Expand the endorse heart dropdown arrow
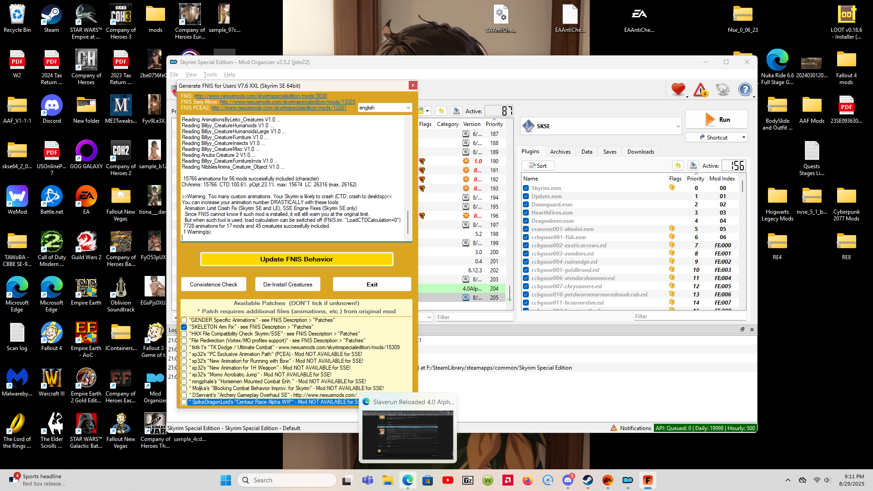This screenshot has height=491, width=873. tap(687, 97)
